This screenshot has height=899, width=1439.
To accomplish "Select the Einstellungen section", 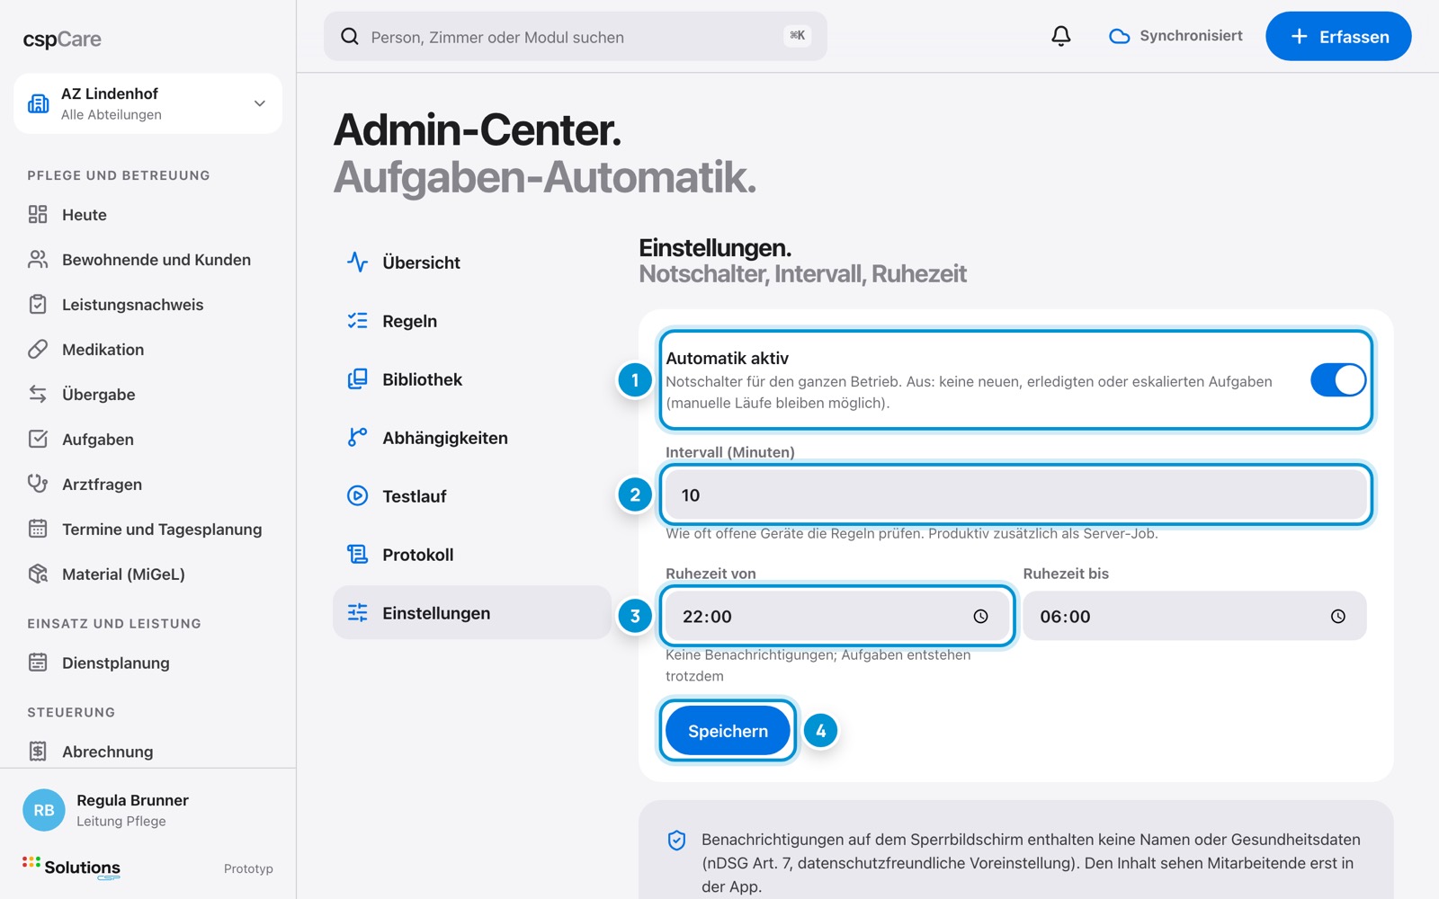I will tap(472, 612).
